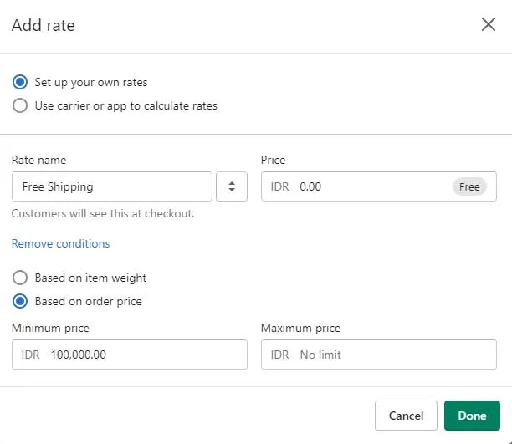Focus the Minimum price field
Screen dimensions: 512x444
coord(130,355)
